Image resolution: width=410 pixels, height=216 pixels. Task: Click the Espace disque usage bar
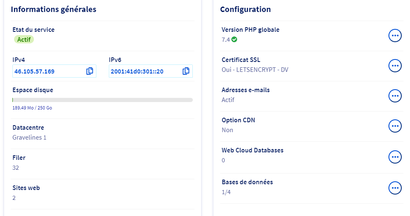pos(103,100)
